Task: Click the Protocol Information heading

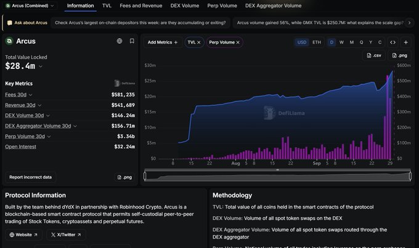Action: coord(35,195)
